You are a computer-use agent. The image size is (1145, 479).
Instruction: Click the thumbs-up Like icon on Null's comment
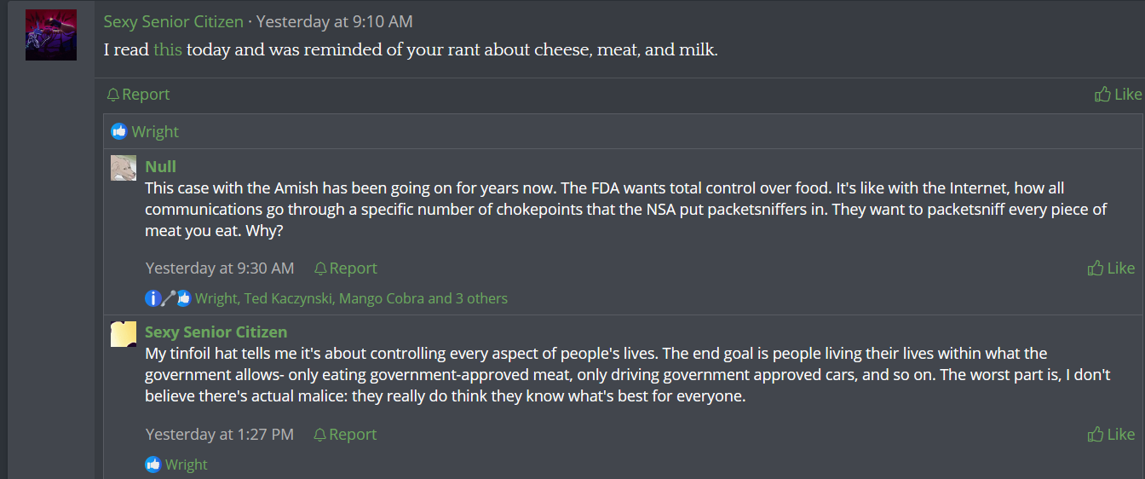(1096, 268)
